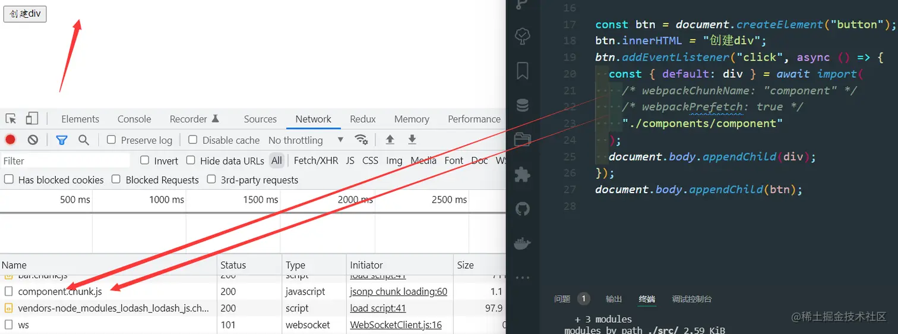Switch to the 输出 panel tab

pyautogui.click(x=614, y=299)
